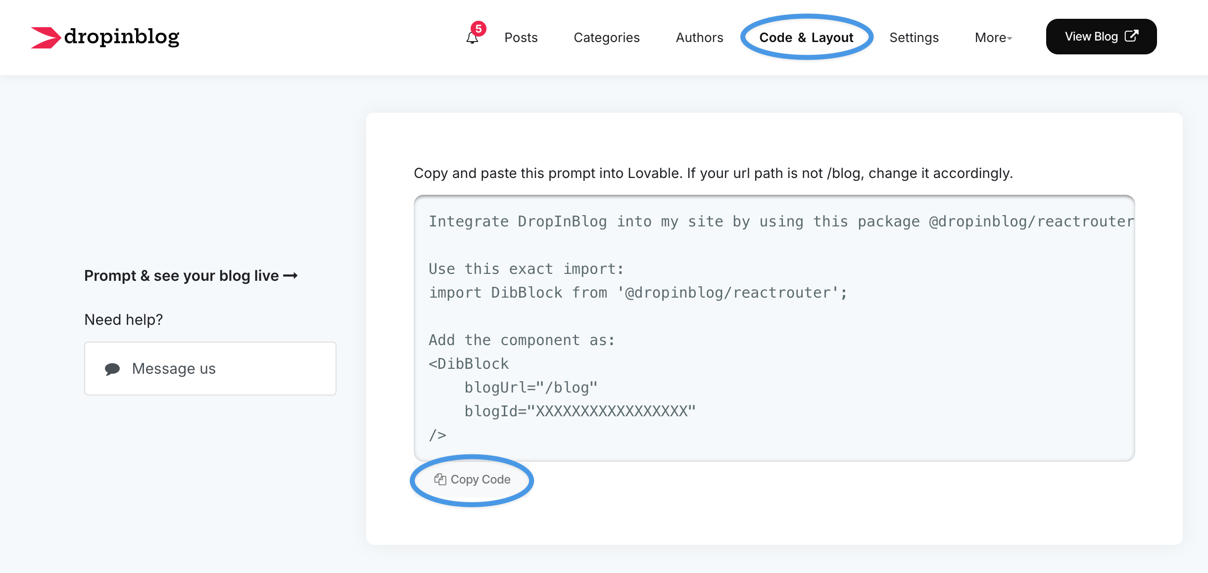Image resolution: width=1208 pixels, height=573 pixels.
Task: Click the dropinblog wordmark text
Action: (122, 37)
